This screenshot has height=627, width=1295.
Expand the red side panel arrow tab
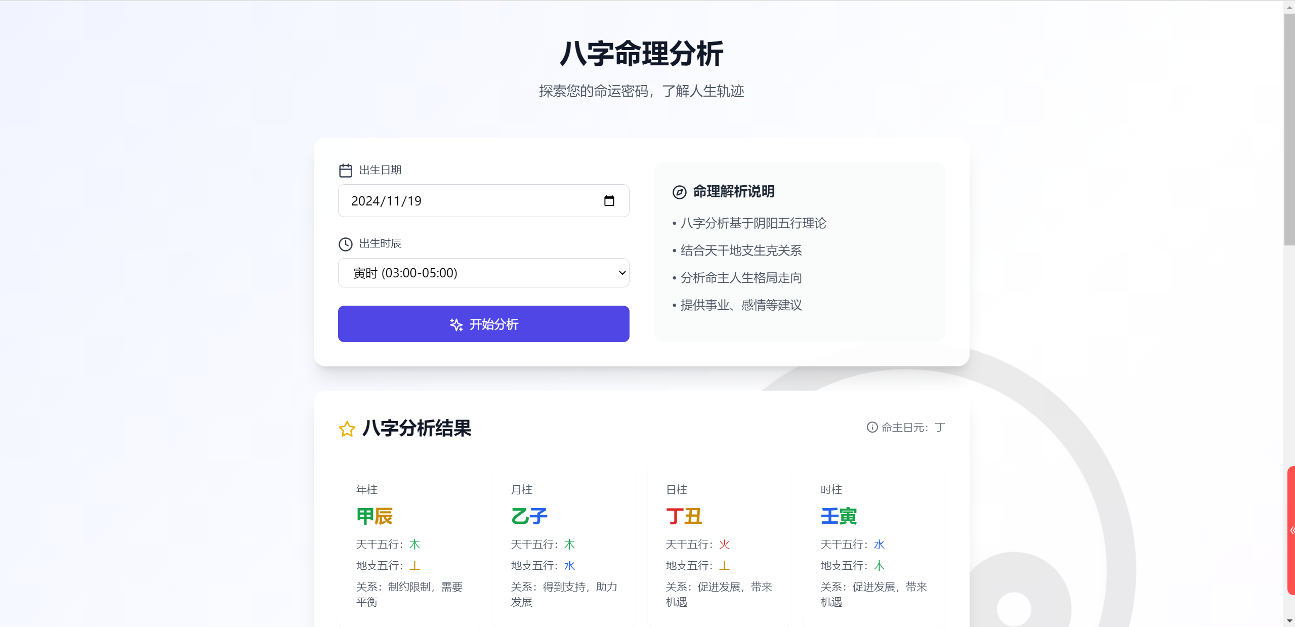click(x=1291, y=530)
